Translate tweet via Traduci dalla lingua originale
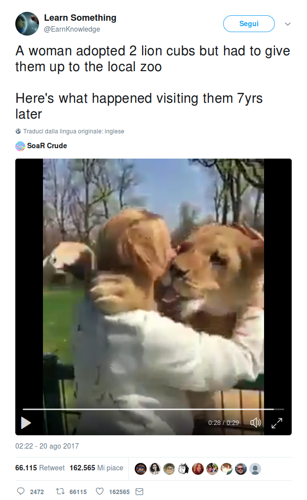 [74, 131]
